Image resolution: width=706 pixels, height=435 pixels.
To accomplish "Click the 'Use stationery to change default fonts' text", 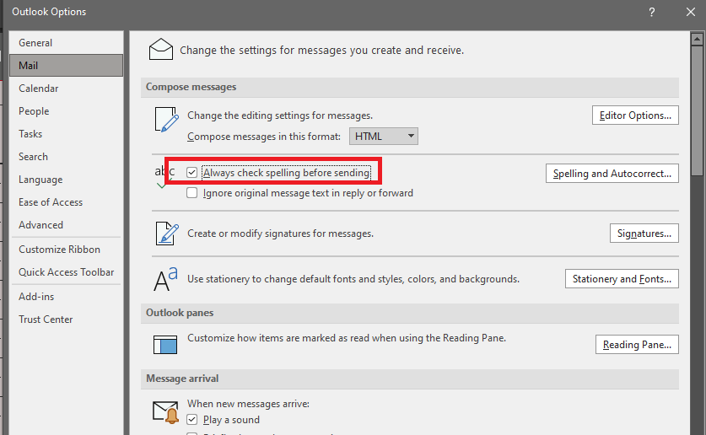I will coord(353,279).
